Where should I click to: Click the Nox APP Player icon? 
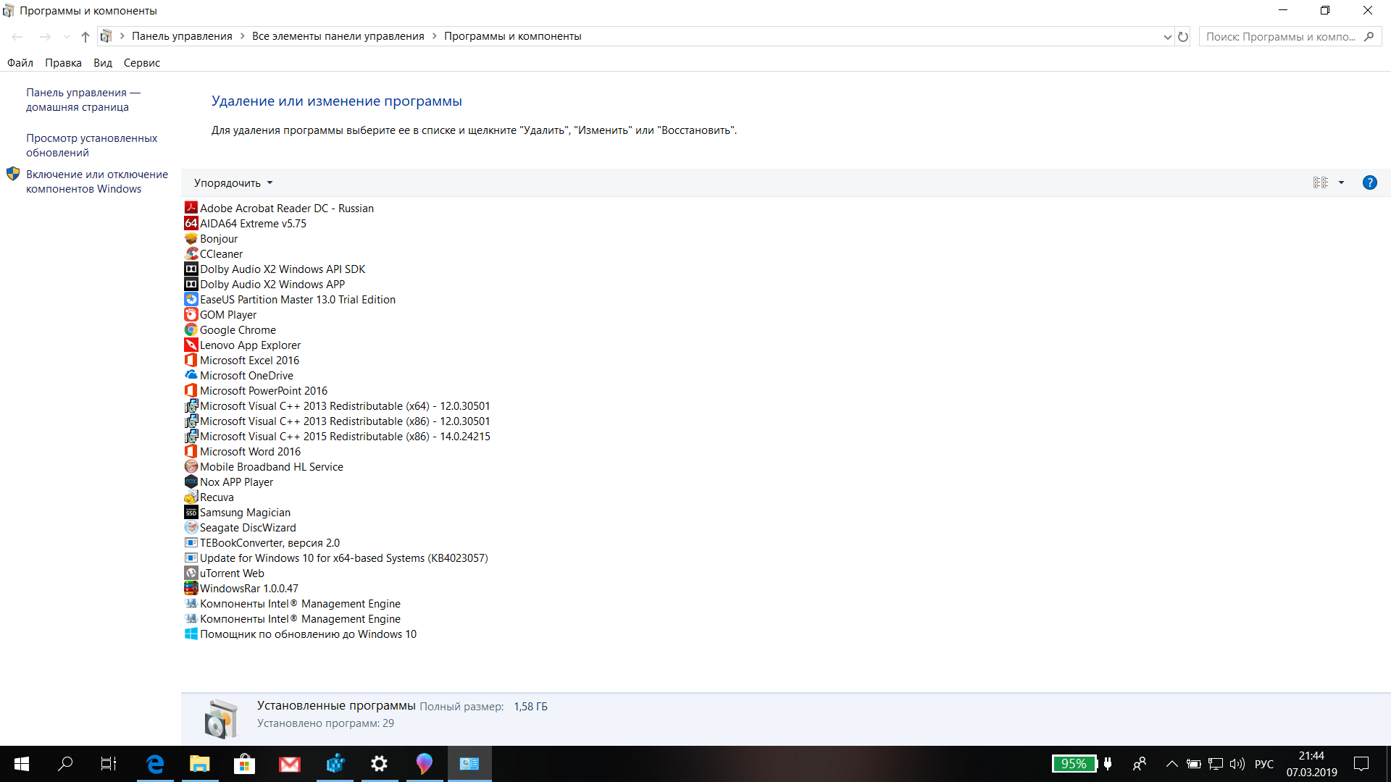[191, 482]
